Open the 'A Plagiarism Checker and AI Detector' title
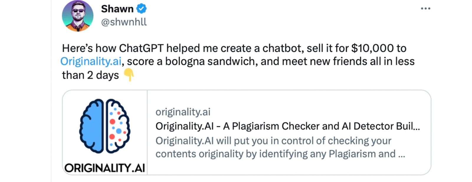 (288, 126)
